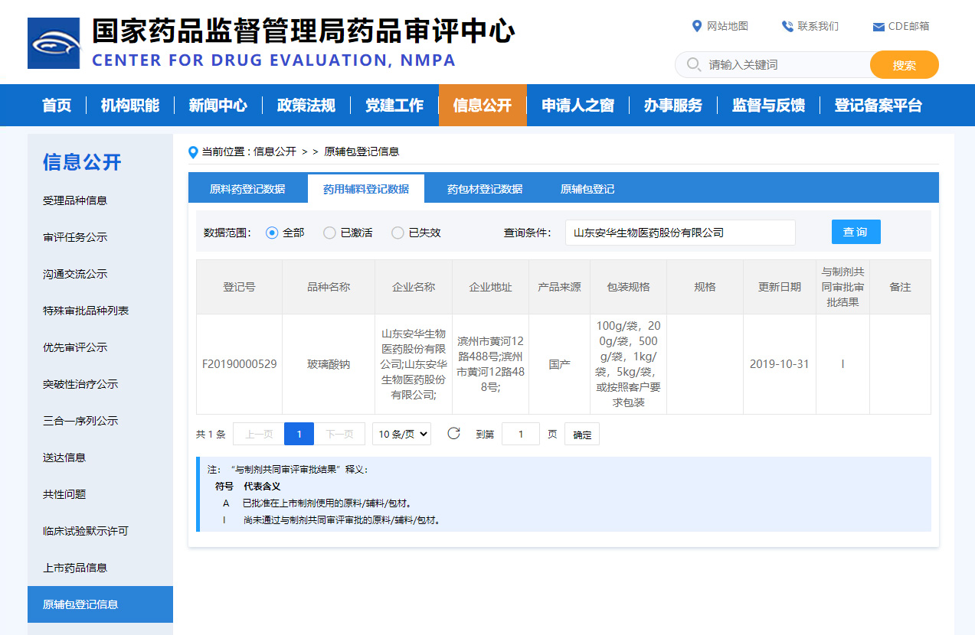Switch to 原料药登记数据 tab

(247, 189)
